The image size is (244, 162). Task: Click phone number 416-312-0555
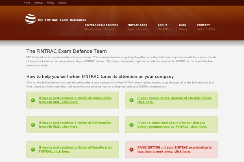[206, 29]
